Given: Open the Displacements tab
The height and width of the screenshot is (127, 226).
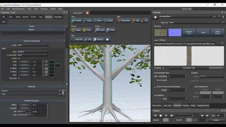Looking at the screenshot, I should pyautogui.click(x=203, y=105).
